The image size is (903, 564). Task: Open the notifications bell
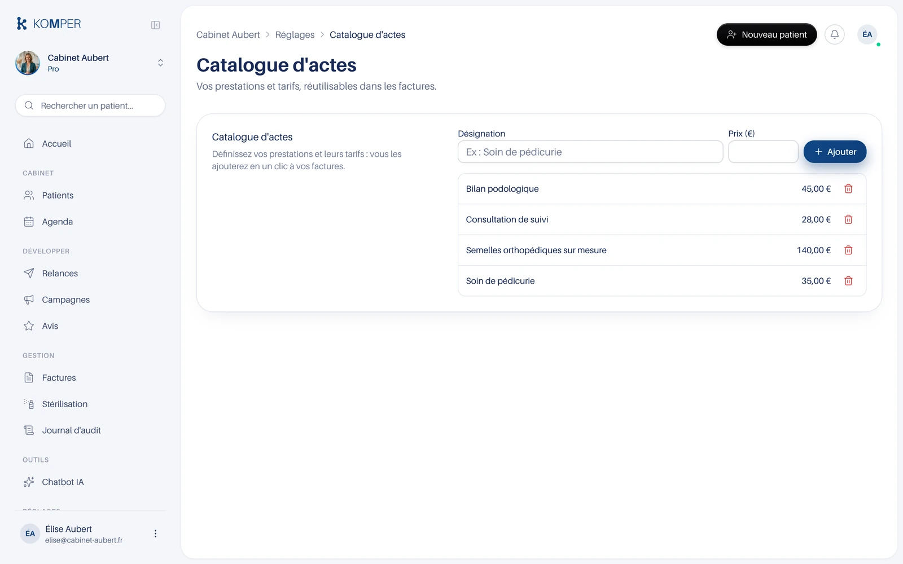click(x=835, y=34)
